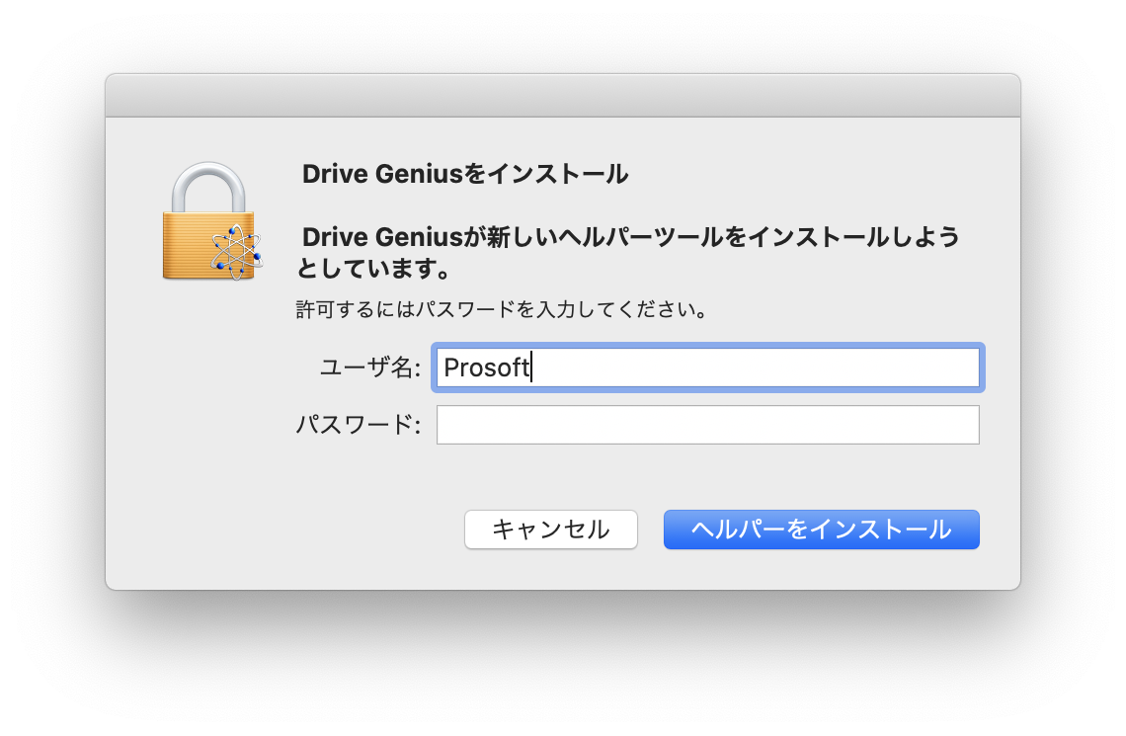The width and height of the screenshot is (1126, 736).
Task: Click the padlock's metal shackle
Action: tap(208, 181)
